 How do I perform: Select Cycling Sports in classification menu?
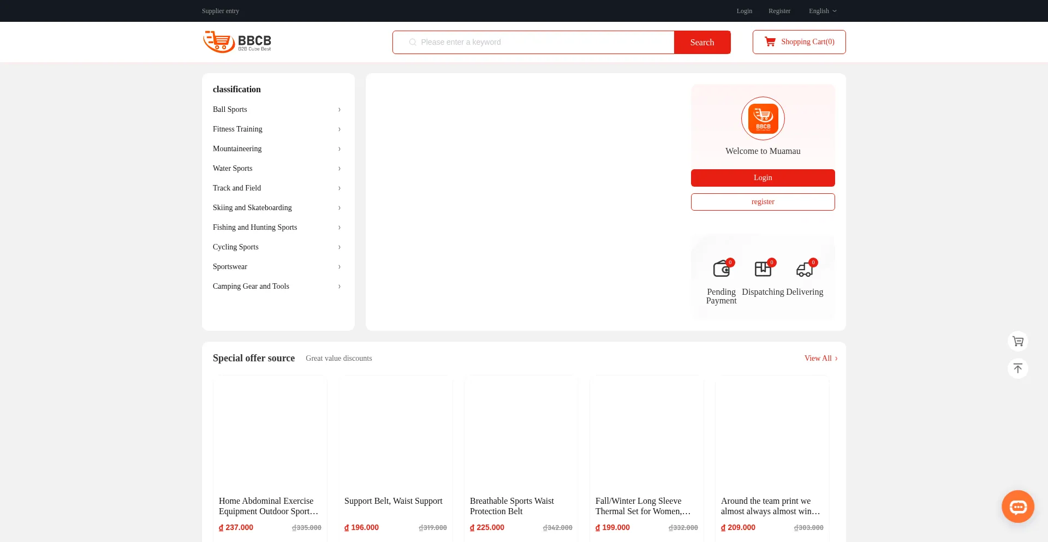tap(236, 247)
